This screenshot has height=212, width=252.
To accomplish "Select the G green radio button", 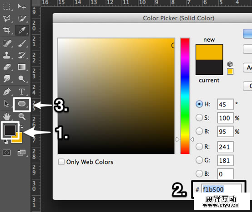I will [x=199, y=160].
